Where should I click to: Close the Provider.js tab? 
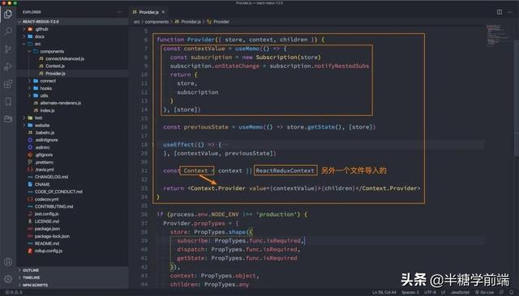click(163, 12)
